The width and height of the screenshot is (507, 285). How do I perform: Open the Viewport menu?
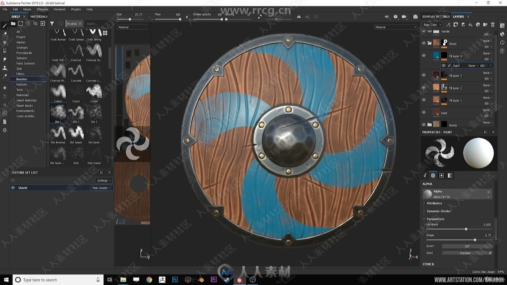click(x=59, y=9)
